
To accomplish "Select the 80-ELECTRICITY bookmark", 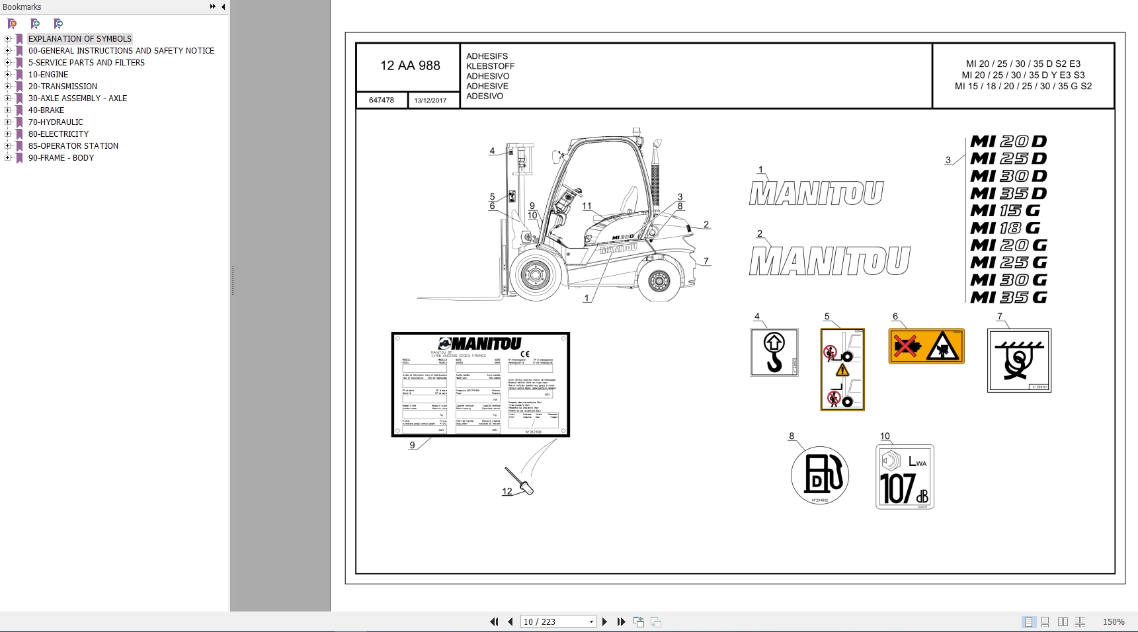I will pyautogui.click(x=58, y=134).
